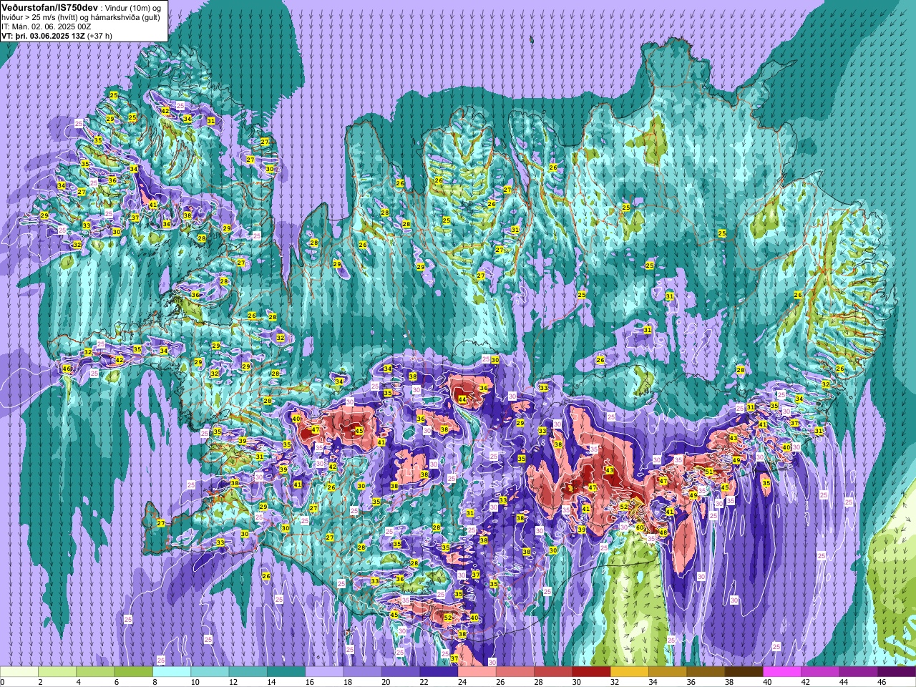The width and height of the screenshot is (916, 687).
Task: Select the dark brown swatch between 38 and 40
Action: [x=744, y=673]
